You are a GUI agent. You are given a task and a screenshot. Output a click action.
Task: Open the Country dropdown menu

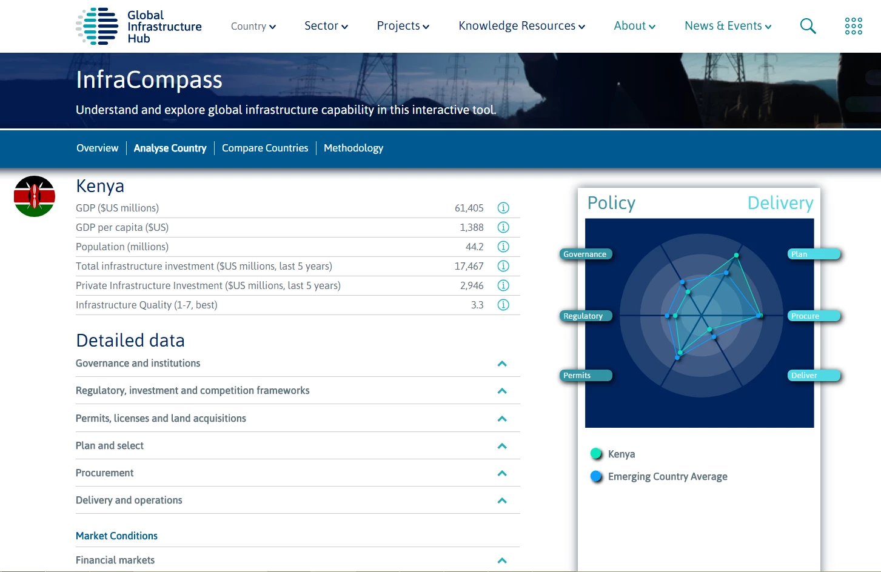coord(253,26)
